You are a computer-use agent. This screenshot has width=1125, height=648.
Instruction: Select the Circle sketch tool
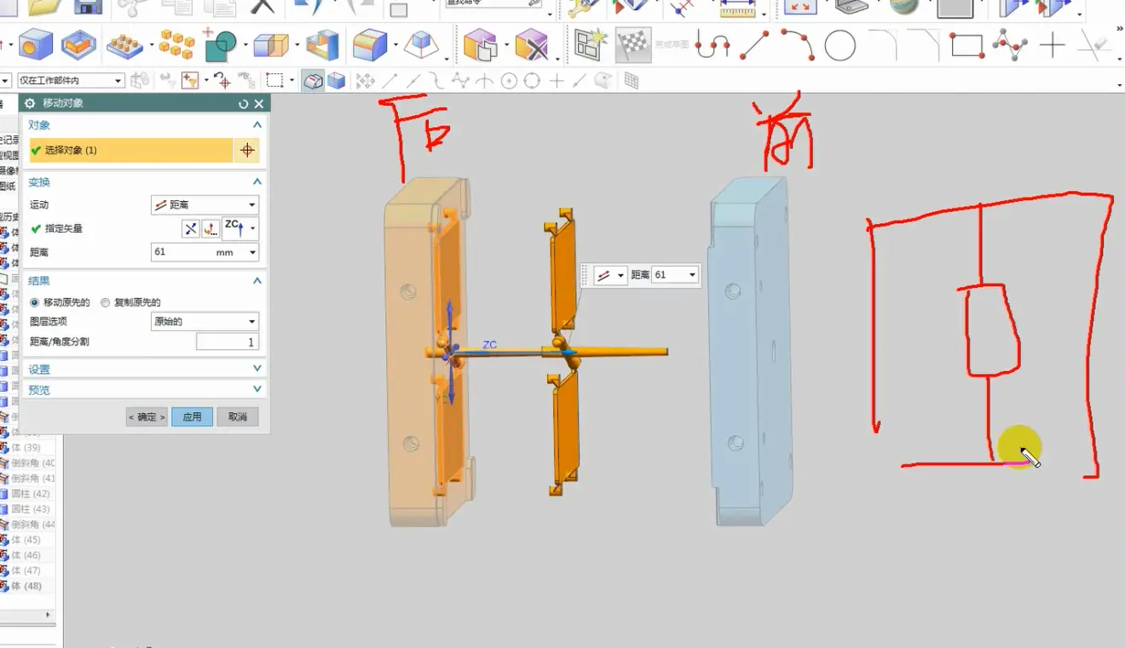click(x=839, y=45)
